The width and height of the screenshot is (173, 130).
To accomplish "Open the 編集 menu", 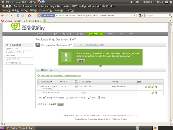I will pyautogui.click(x=16, y=10).
